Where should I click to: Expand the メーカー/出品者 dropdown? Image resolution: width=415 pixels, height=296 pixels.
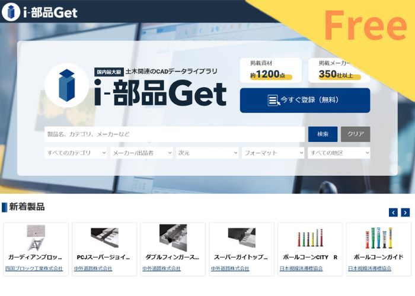(x=142, y=153)
